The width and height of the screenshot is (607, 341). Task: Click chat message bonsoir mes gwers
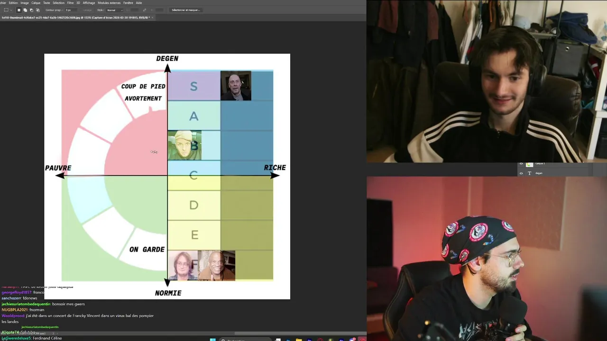pyautogui.click(x=68, y=304)
